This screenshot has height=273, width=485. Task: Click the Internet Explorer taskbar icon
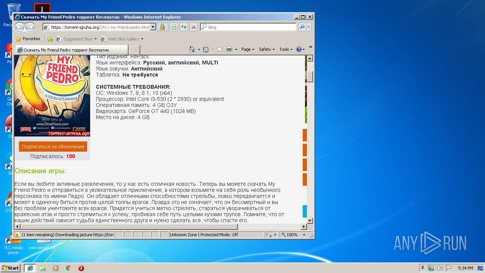(30, 268)
